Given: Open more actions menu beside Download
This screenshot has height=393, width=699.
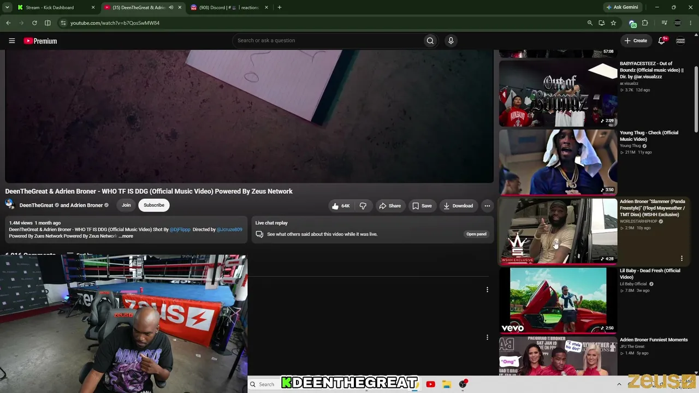Looking at the screenshot, I should pyautogui.click(x=487, y=206).
